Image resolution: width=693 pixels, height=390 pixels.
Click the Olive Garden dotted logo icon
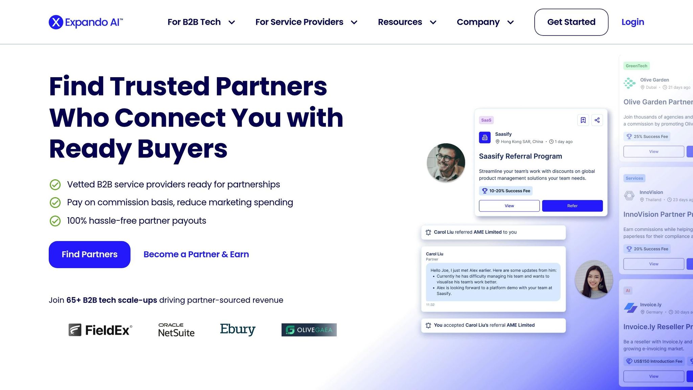coord(629,83)
